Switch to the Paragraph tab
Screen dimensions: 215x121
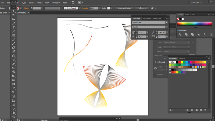click(147, 19)
